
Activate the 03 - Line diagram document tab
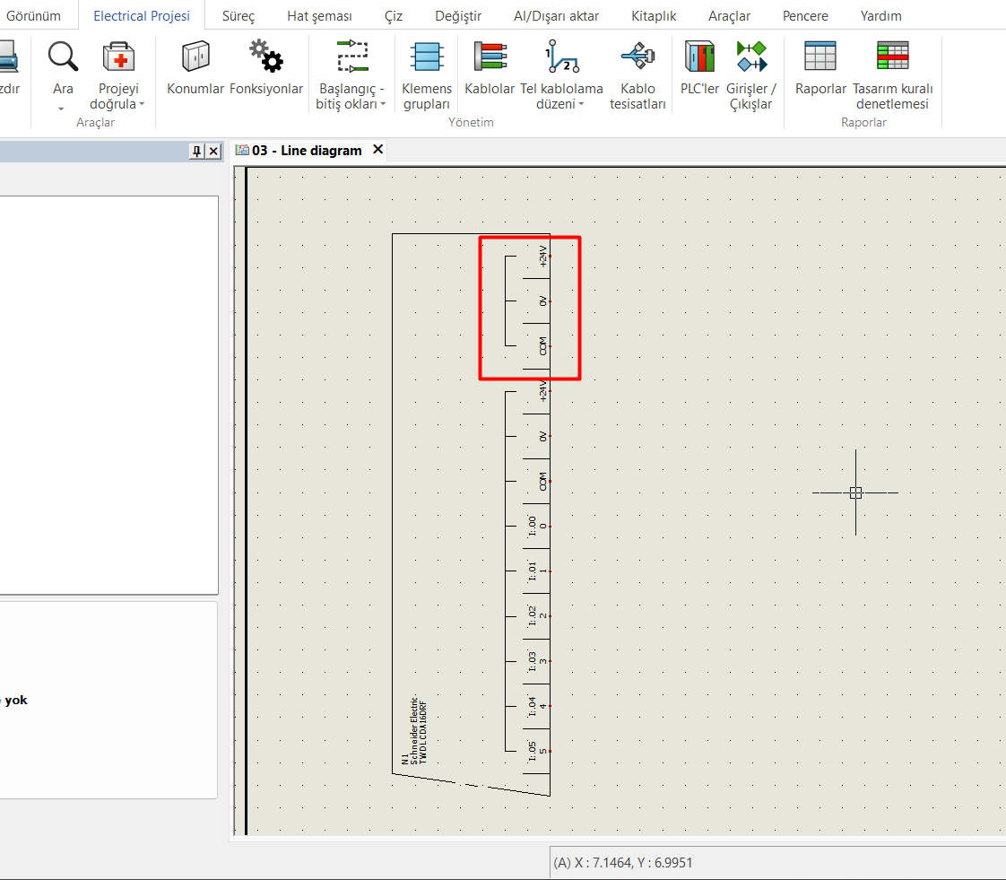[x=307, y=150]
